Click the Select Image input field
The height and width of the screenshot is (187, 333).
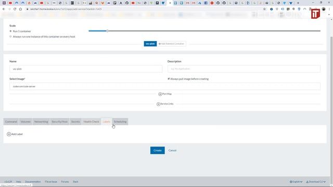click(165, 86)
